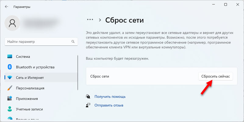
Task: Click the Отправить отзыв feedback icon
Action: coord(88,106)
